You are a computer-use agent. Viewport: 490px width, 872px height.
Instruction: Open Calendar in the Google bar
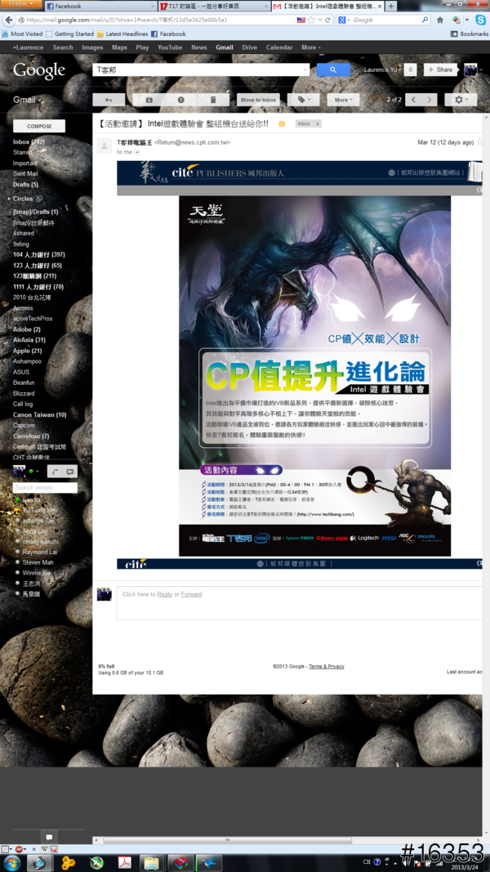coord(278,47)
